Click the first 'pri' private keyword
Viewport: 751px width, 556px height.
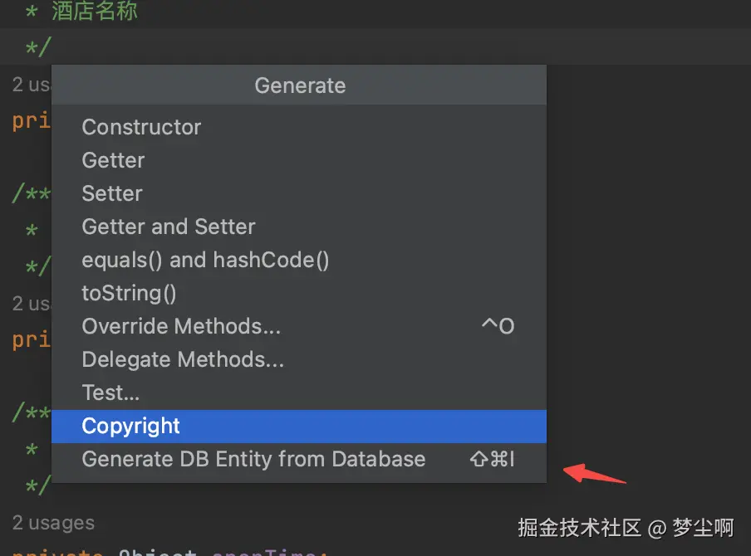[x=32, y=120]
